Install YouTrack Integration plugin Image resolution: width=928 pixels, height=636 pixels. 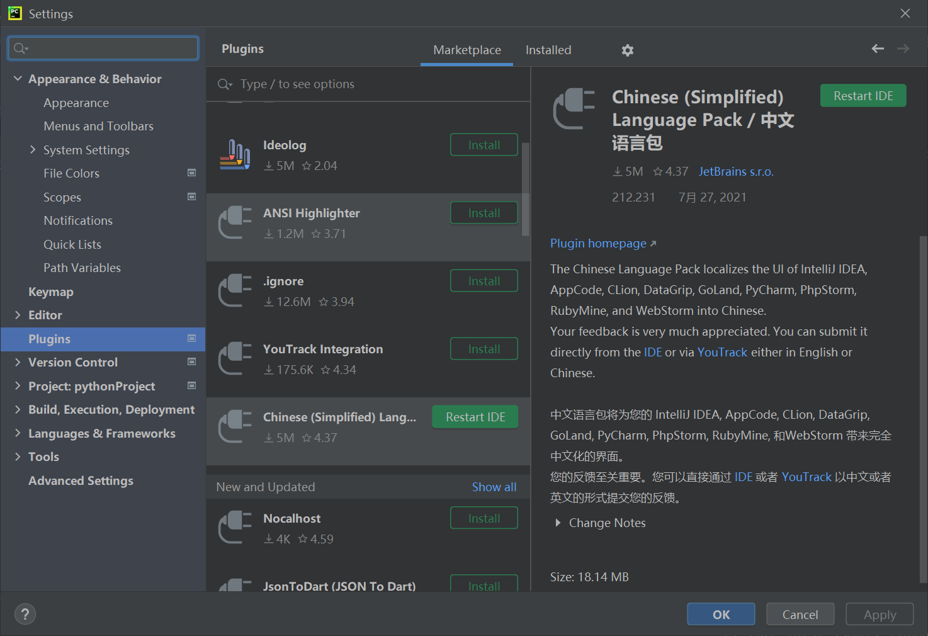click(484, 349)
